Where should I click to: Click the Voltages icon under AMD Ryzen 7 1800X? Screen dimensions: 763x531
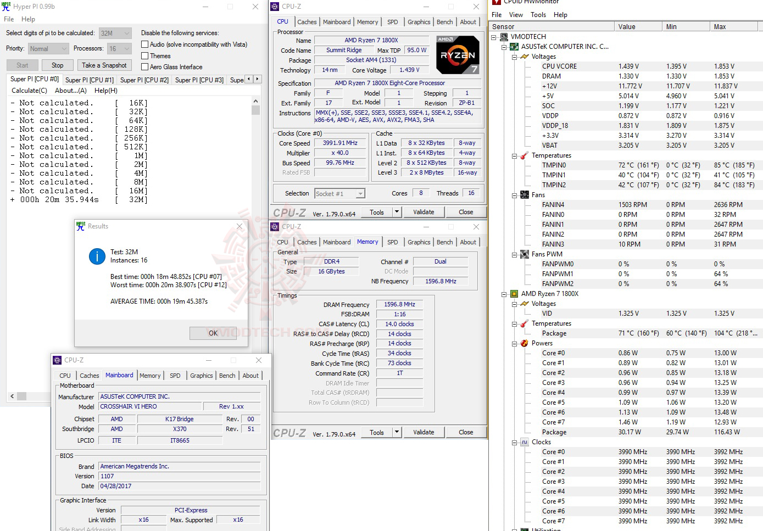pos(524,304)
